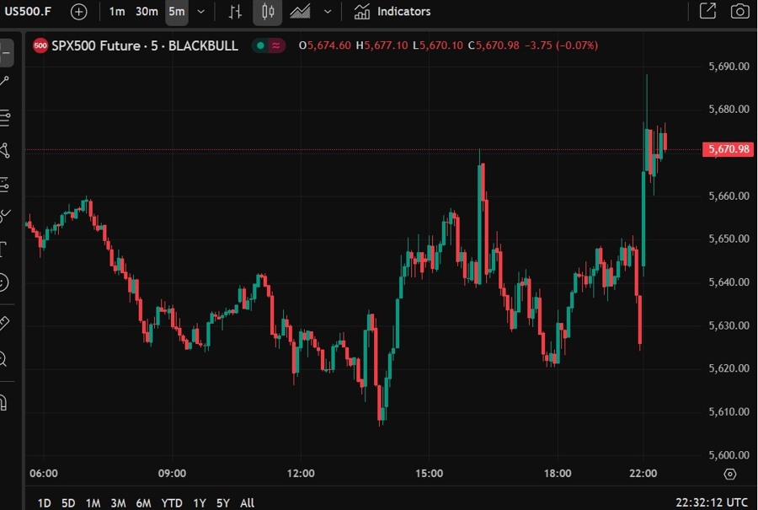The image size is (758, 510).
Task: Select the trend line drawing tool
Action: coord(4,81)
